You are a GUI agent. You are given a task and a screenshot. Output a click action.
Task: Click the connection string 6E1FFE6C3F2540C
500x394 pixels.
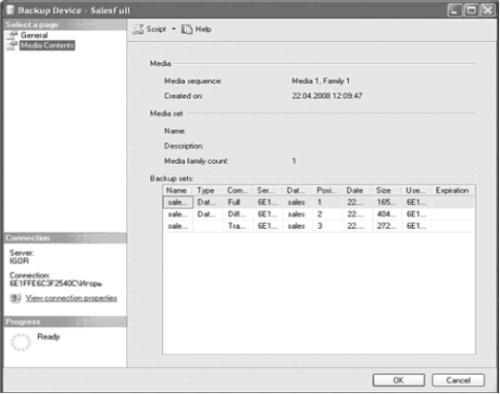click(55, 283)
